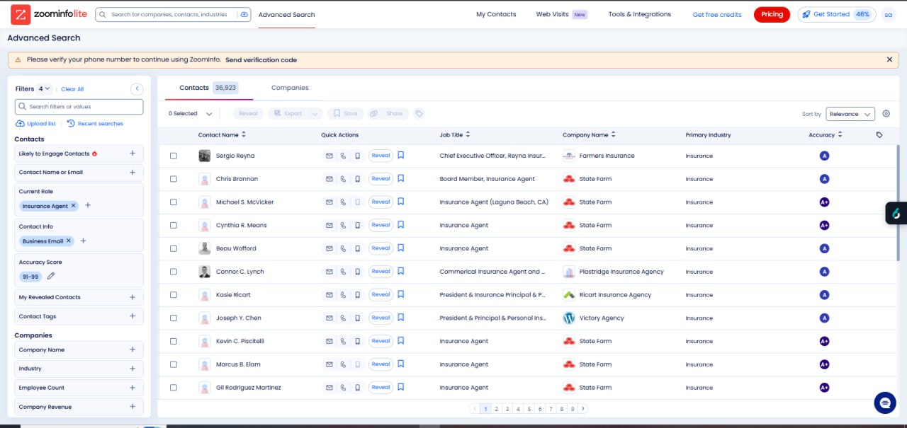Collapse the filters panel with arrow icon
The height and width of the screenshot is (428, 907).
tap(137, 89)
